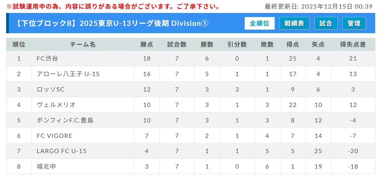The image size is (379, 179).
Task: Click the 管理 admin button
Action: (354, 24)
